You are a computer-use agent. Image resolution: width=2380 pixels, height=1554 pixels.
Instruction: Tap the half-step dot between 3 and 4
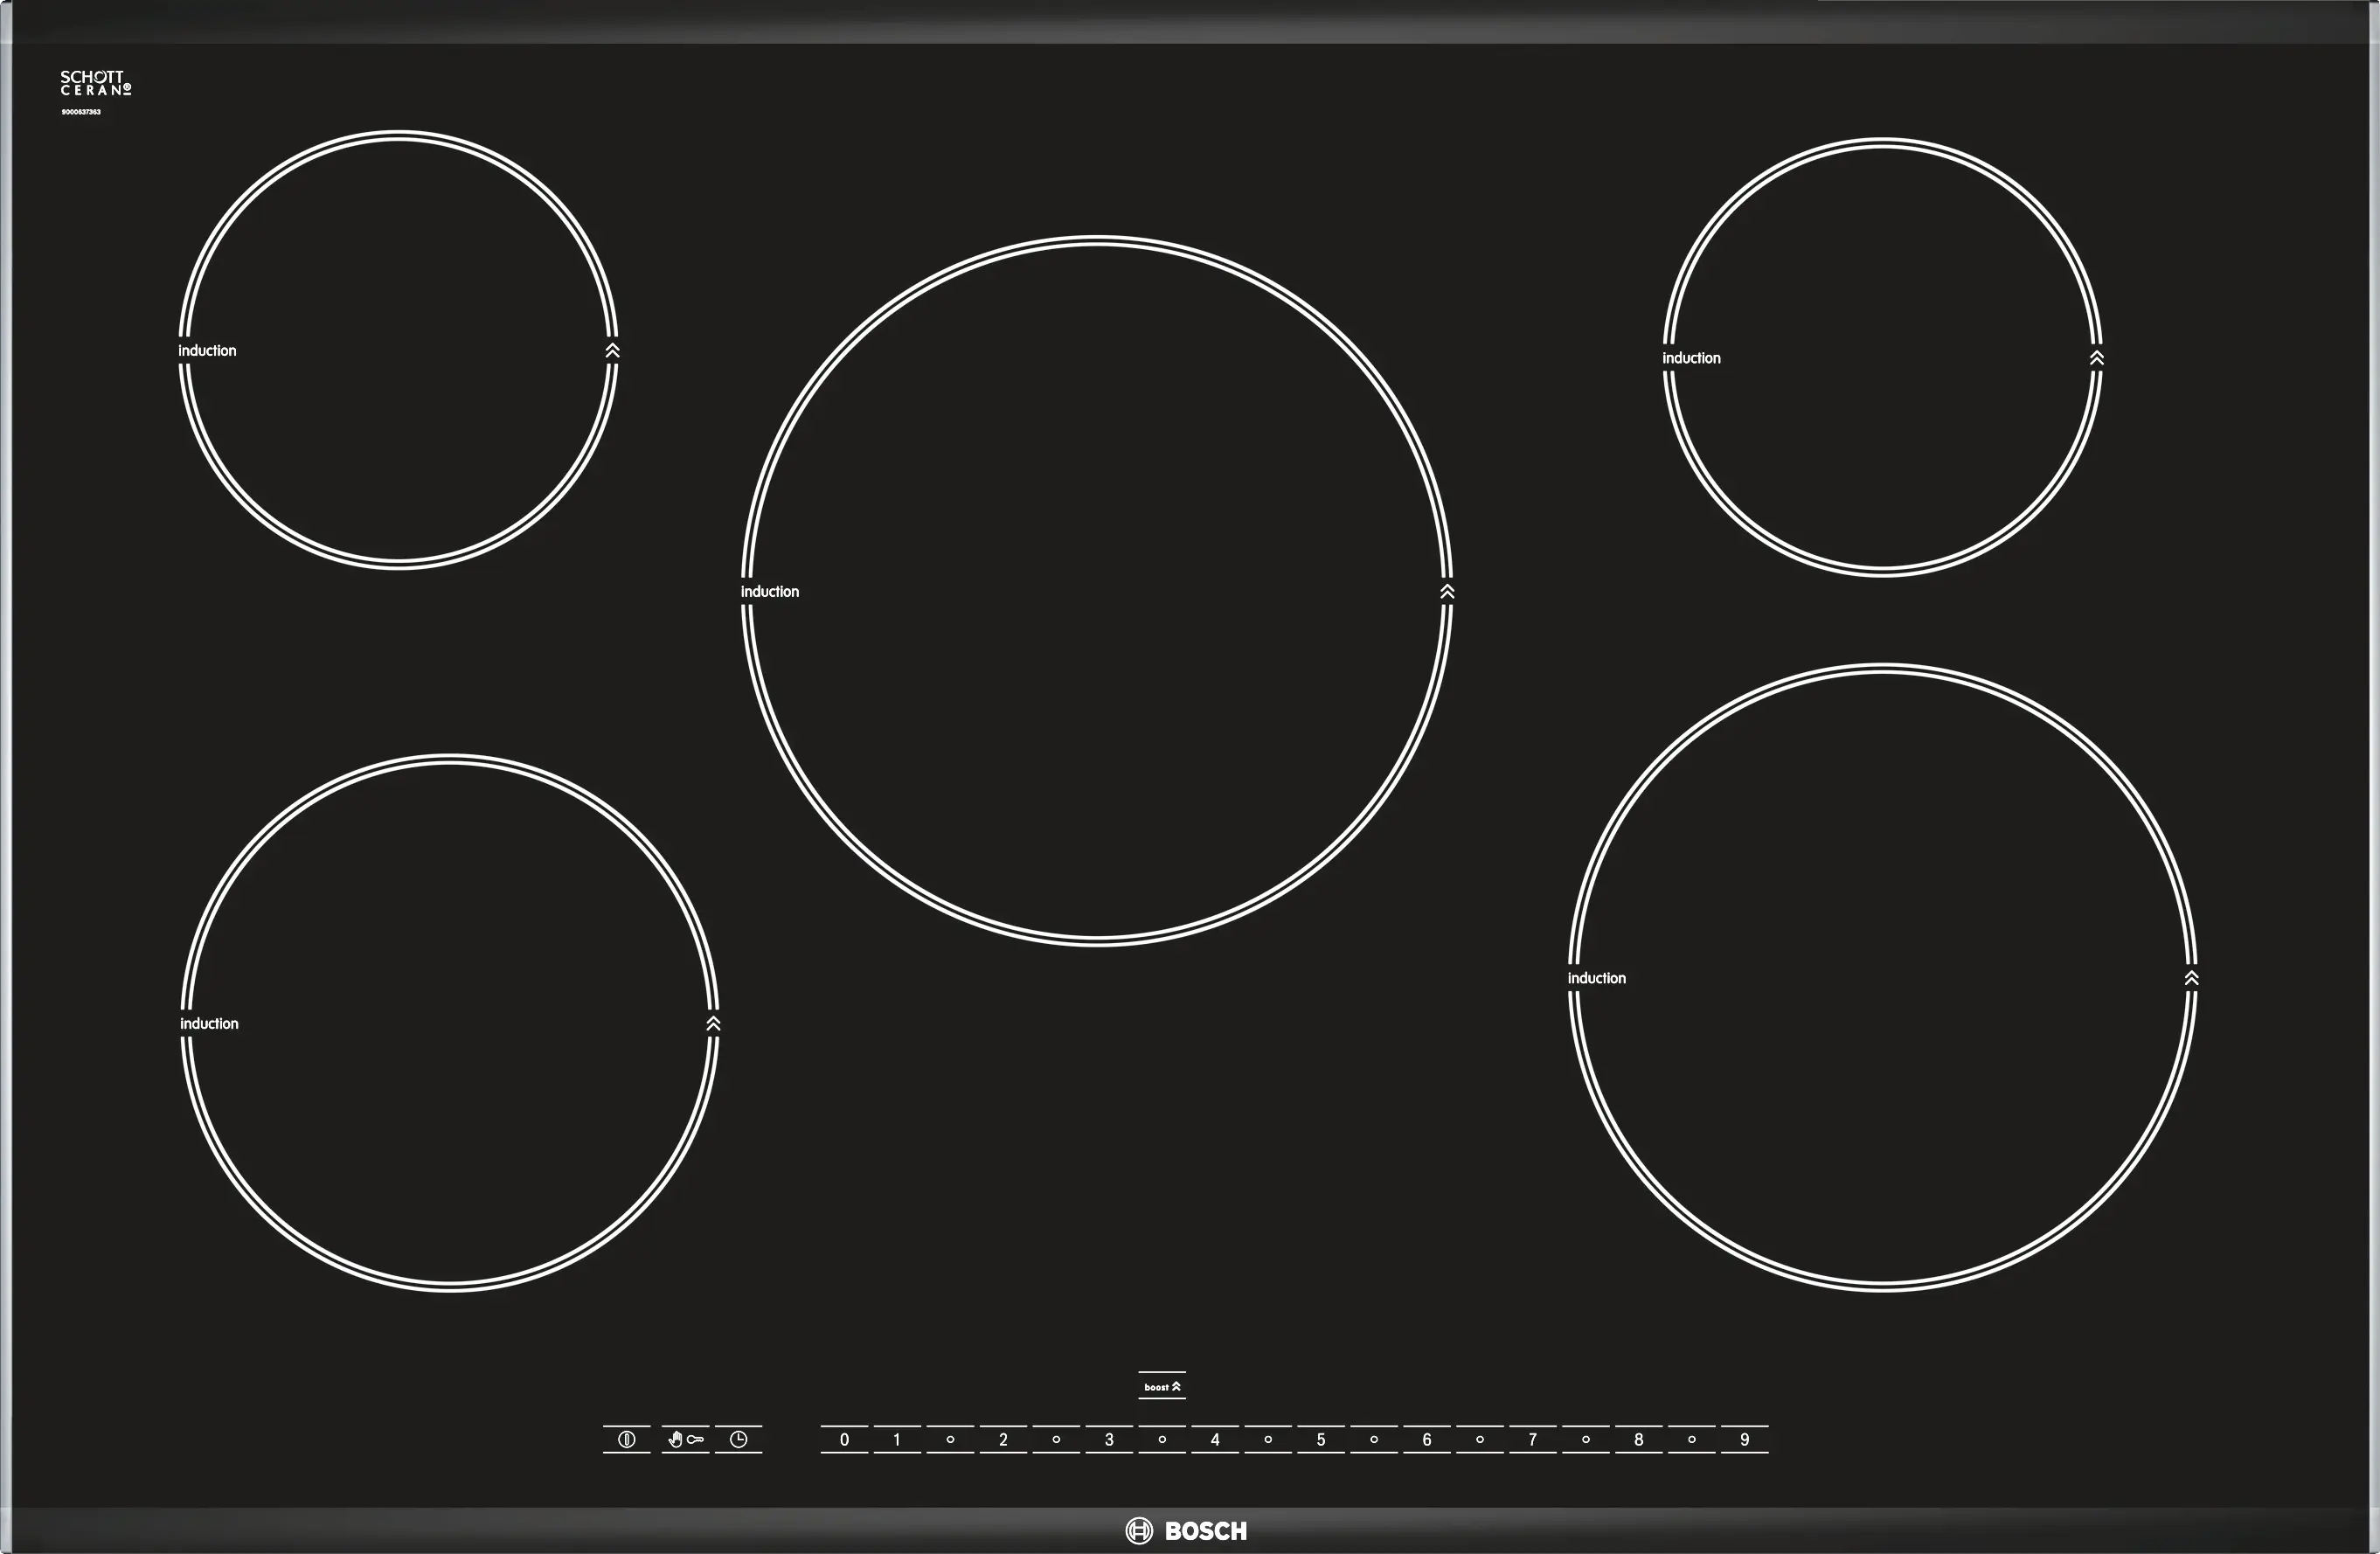tap(1162, 1439)
